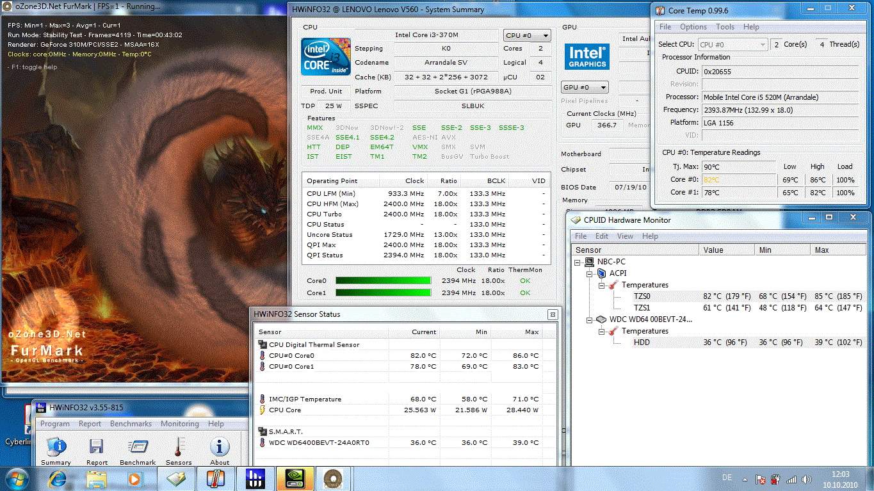Collapse the ACPI tree node
Image resolution: width=874 pixels, height=491 pixels.
tap(590, 273)
